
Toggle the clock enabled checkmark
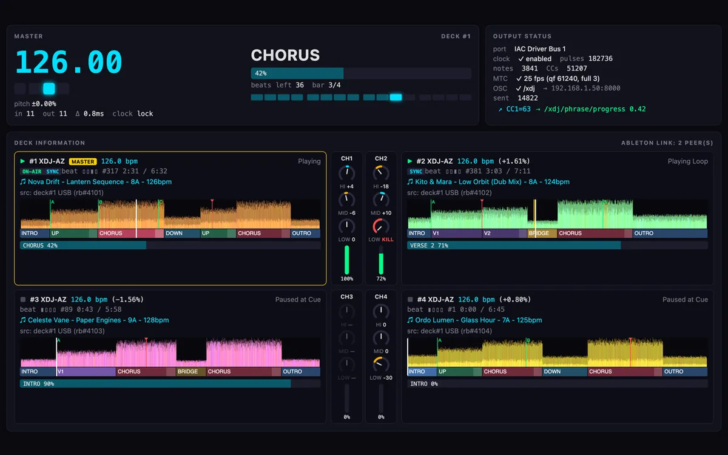coord(521,59)
